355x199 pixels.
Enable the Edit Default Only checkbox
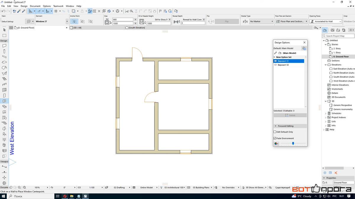[275, 132]
